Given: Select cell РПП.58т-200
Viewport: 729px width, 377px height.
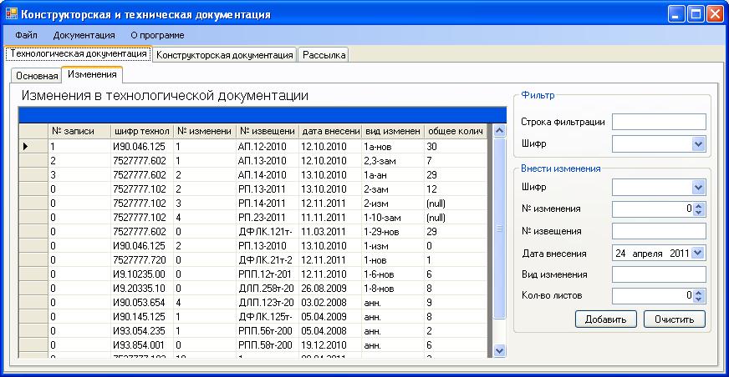Looking at the screenshot, I should coord(268,345).
